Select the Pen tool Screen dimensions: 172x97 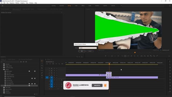[x=42, y=73]
